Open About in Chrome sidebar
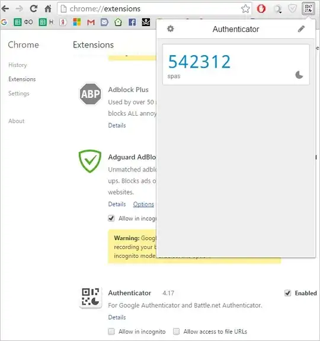Image resolution: width=320 pixels, height=341 pixels. pos(16,121)
